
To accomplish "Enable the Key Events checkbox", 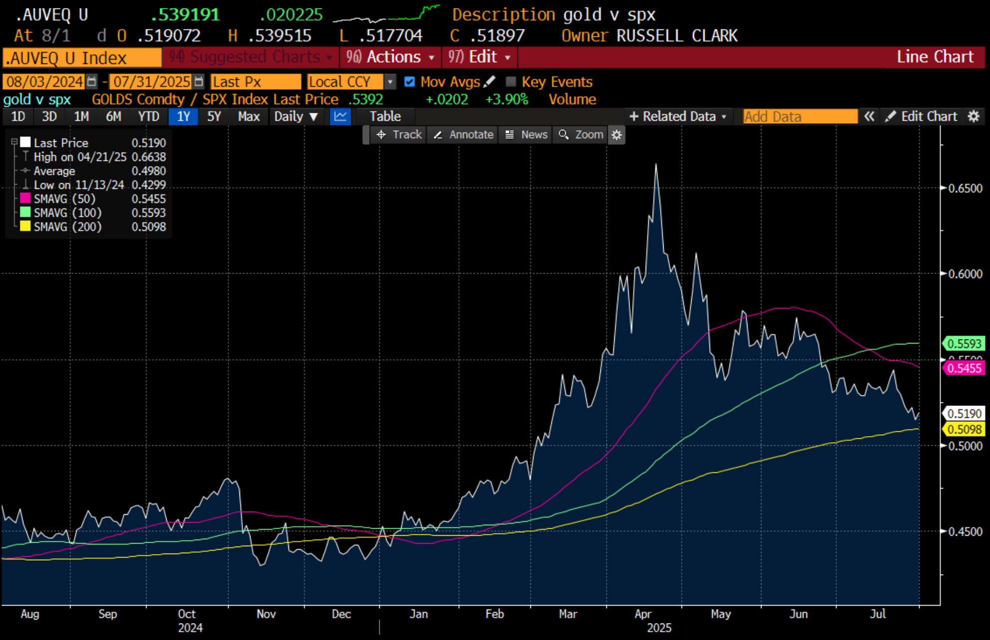I will [510, 81].
